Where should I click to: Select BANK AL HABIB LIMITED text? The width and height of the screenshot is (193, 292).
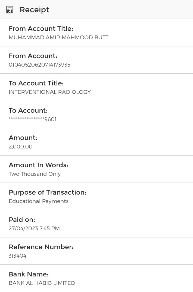tap(42, 283)
